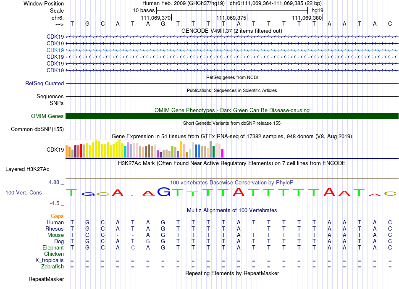Click the Window Position label
This screenshot has height=289, width=399.
point(44,3)
